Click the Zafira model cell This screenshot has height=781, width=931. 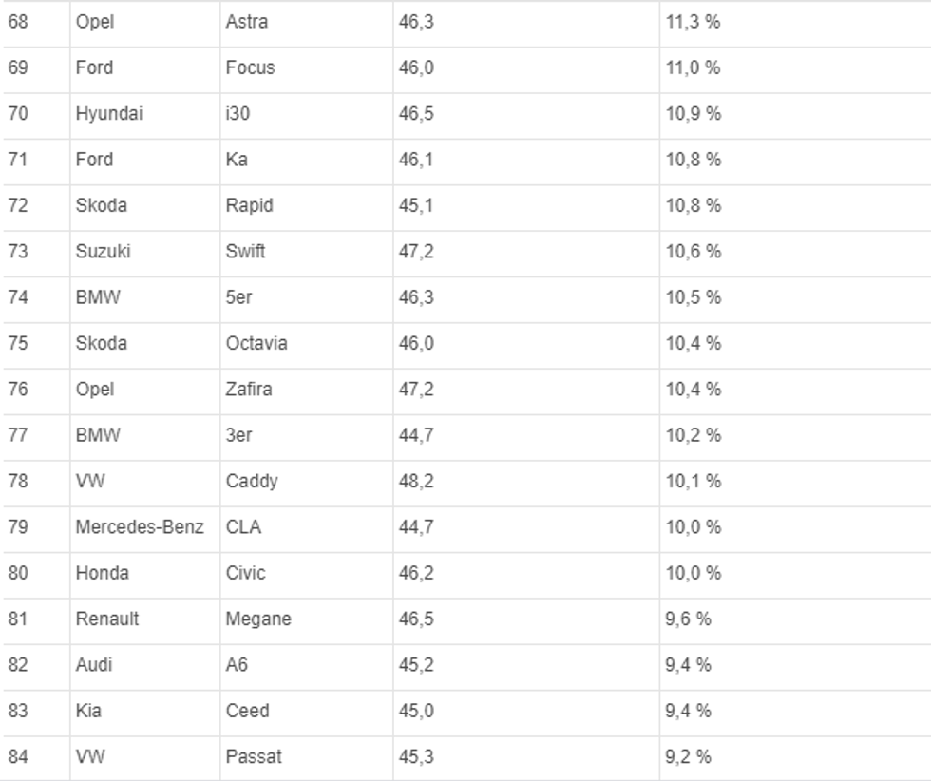[x=249, y=390]
